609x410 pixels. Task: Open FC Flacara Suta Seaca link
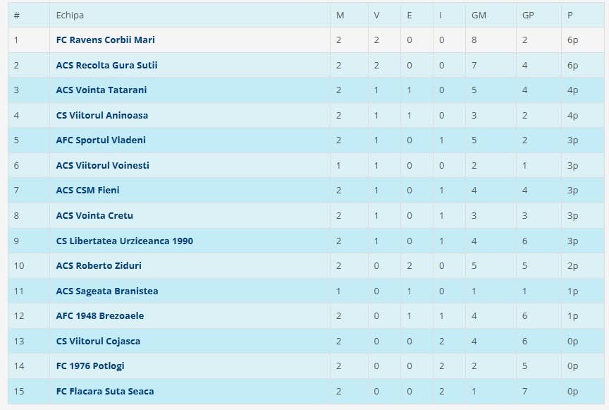(105, 392)
